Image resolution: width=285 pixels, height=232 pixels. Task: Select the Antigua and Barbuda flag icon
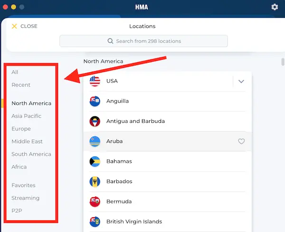95,121
